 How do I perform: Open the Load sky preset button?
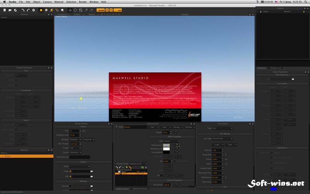point(218,145)
